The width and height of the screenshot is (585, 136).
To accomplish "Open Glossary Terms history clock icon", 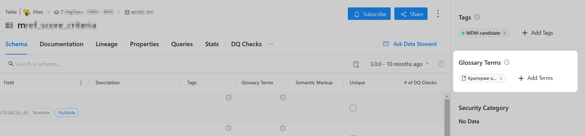I will (507, 62).
